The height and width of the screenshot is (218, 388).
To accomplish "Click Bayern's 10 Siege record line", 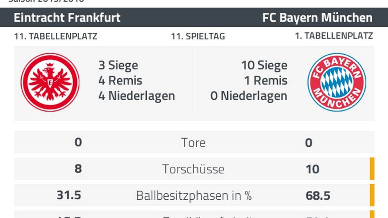I will coord(264,65).
